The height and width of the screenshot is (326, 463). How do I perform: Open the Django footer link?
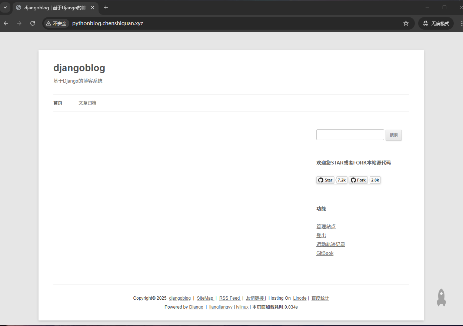point(196,307)
